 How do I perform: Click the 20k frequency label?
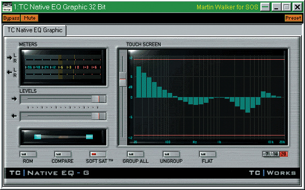coord(282,142)
